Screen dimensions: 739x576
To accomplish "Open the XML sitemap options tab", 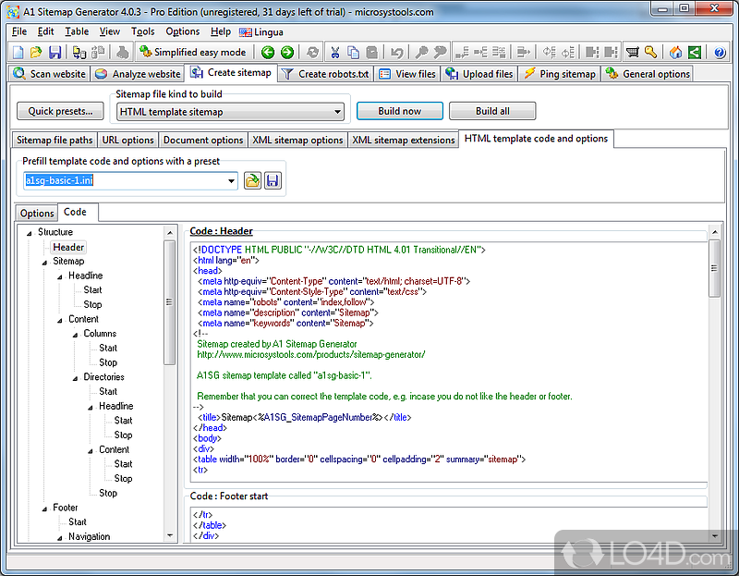I will (x=297, y=141).
